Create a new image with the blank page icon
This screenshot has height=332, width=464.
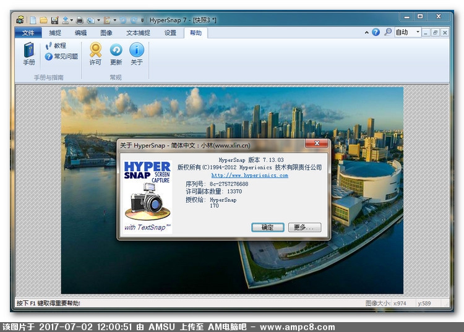33,20
